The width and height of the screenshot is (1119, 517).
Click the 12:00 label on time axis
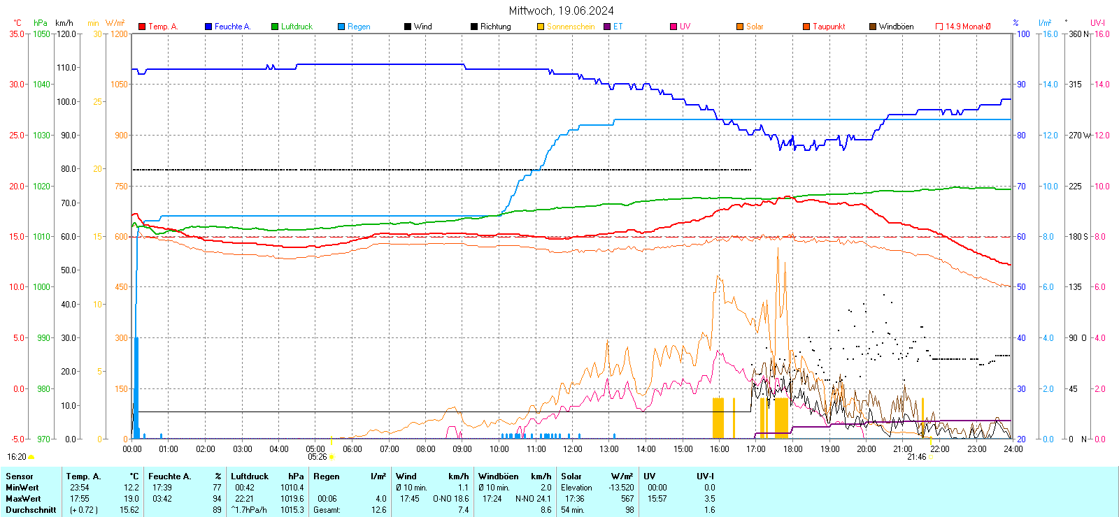pyautogui.click(x=573, y=449)
